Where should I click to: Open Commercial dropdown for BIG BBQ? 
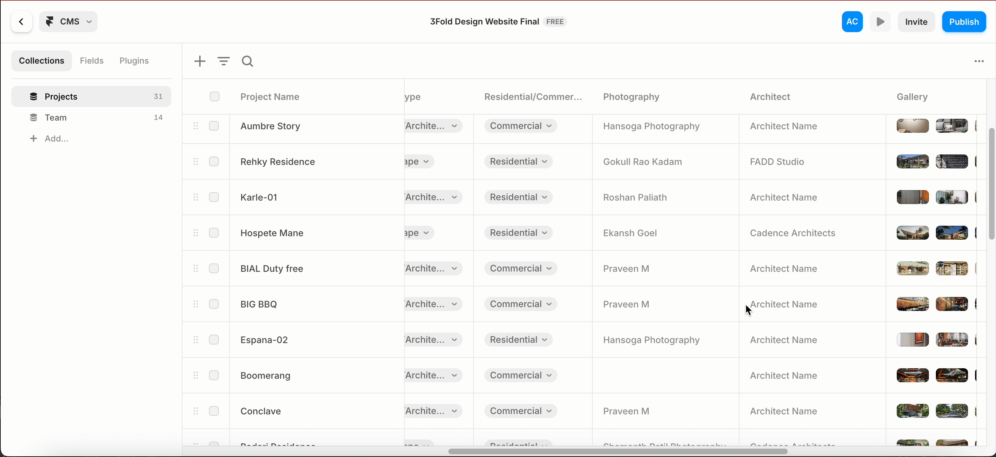point(520,304)
